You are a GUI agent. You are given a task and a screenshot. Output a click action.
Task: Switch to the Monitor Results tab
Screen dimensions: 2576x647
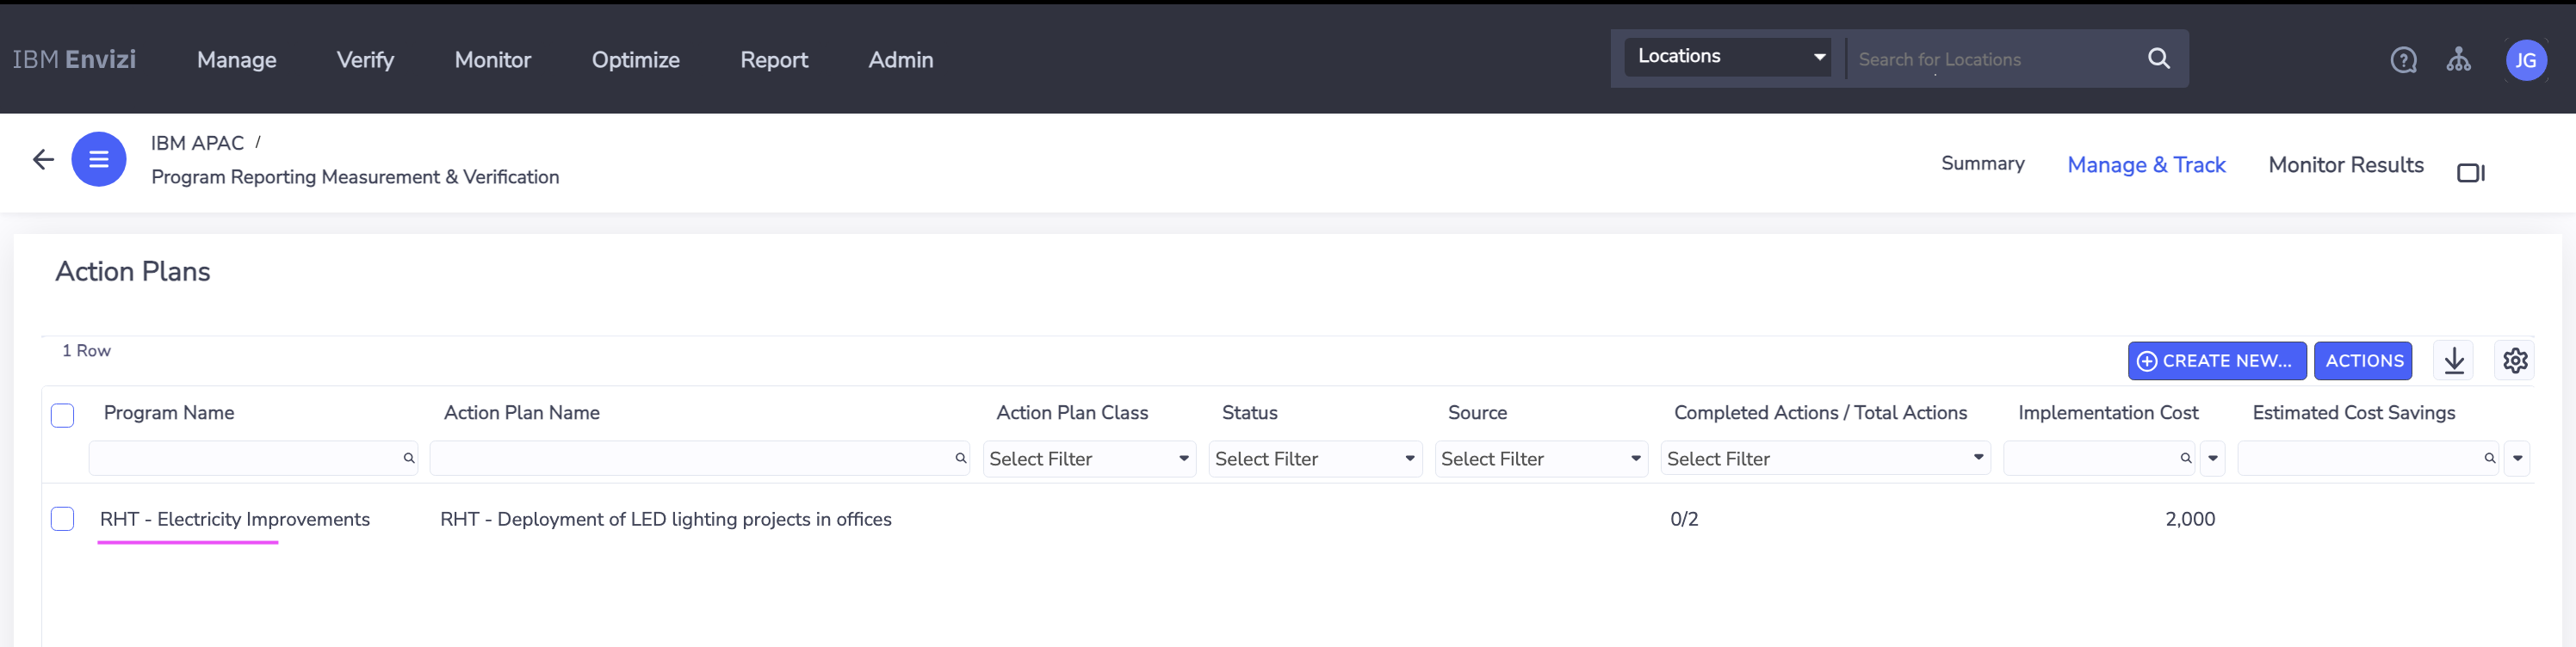(2345, 165)
